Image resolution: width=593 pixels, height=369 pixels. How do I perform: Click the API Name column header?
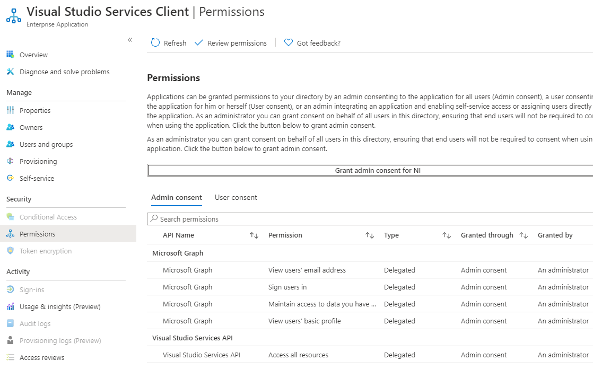pyautogui.click(x=179, y=235)
